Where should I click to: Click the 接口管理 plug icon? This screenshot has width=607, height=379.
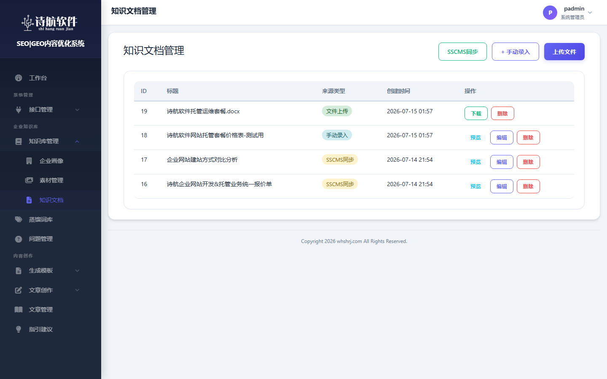coord(19,109)
